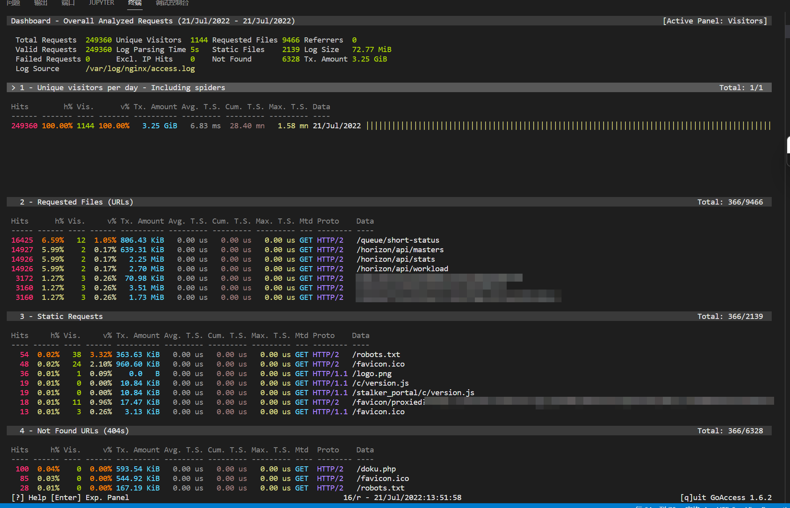Viewport: 790px width, 508px height.
Task: Switch to the JUPYTER panel tab
Action: point(101,3)
